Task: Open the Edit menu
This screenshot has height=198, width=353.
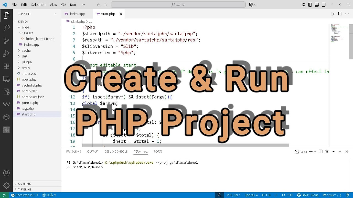Action: (24, 5)
